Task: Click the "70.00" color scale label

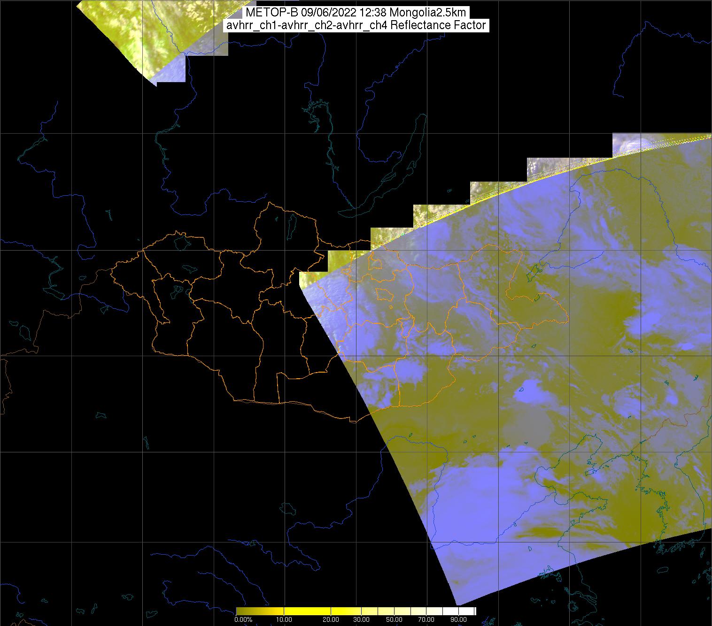Action: [x=426, y=620]
